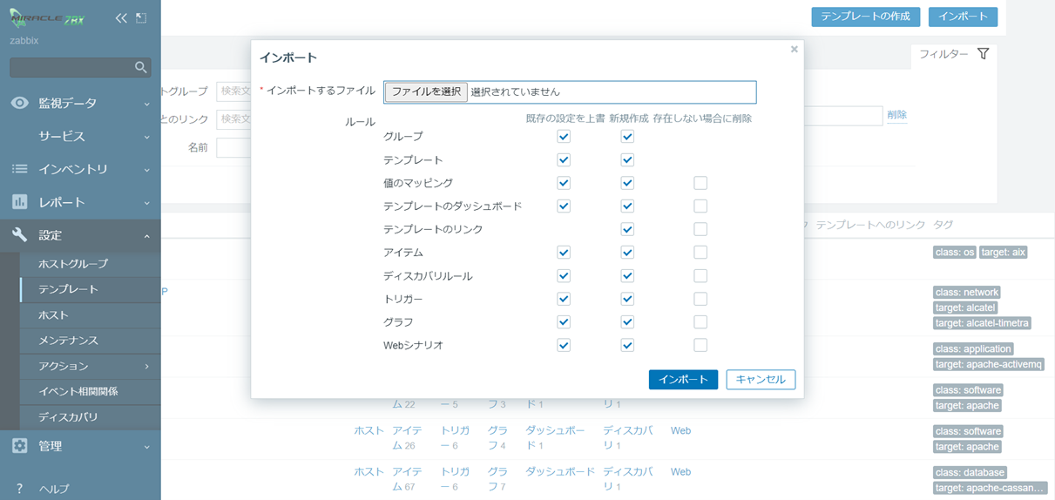Close the import dialog with X
The height and width of the screenshot is (500, 1055).
pos(794,50)
